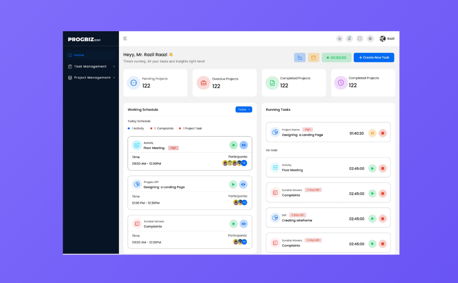Toggle light/dark theme sun icon
The width and height of the screenshot is (458, 283).
pyautogui.click(x=339, y=39)
